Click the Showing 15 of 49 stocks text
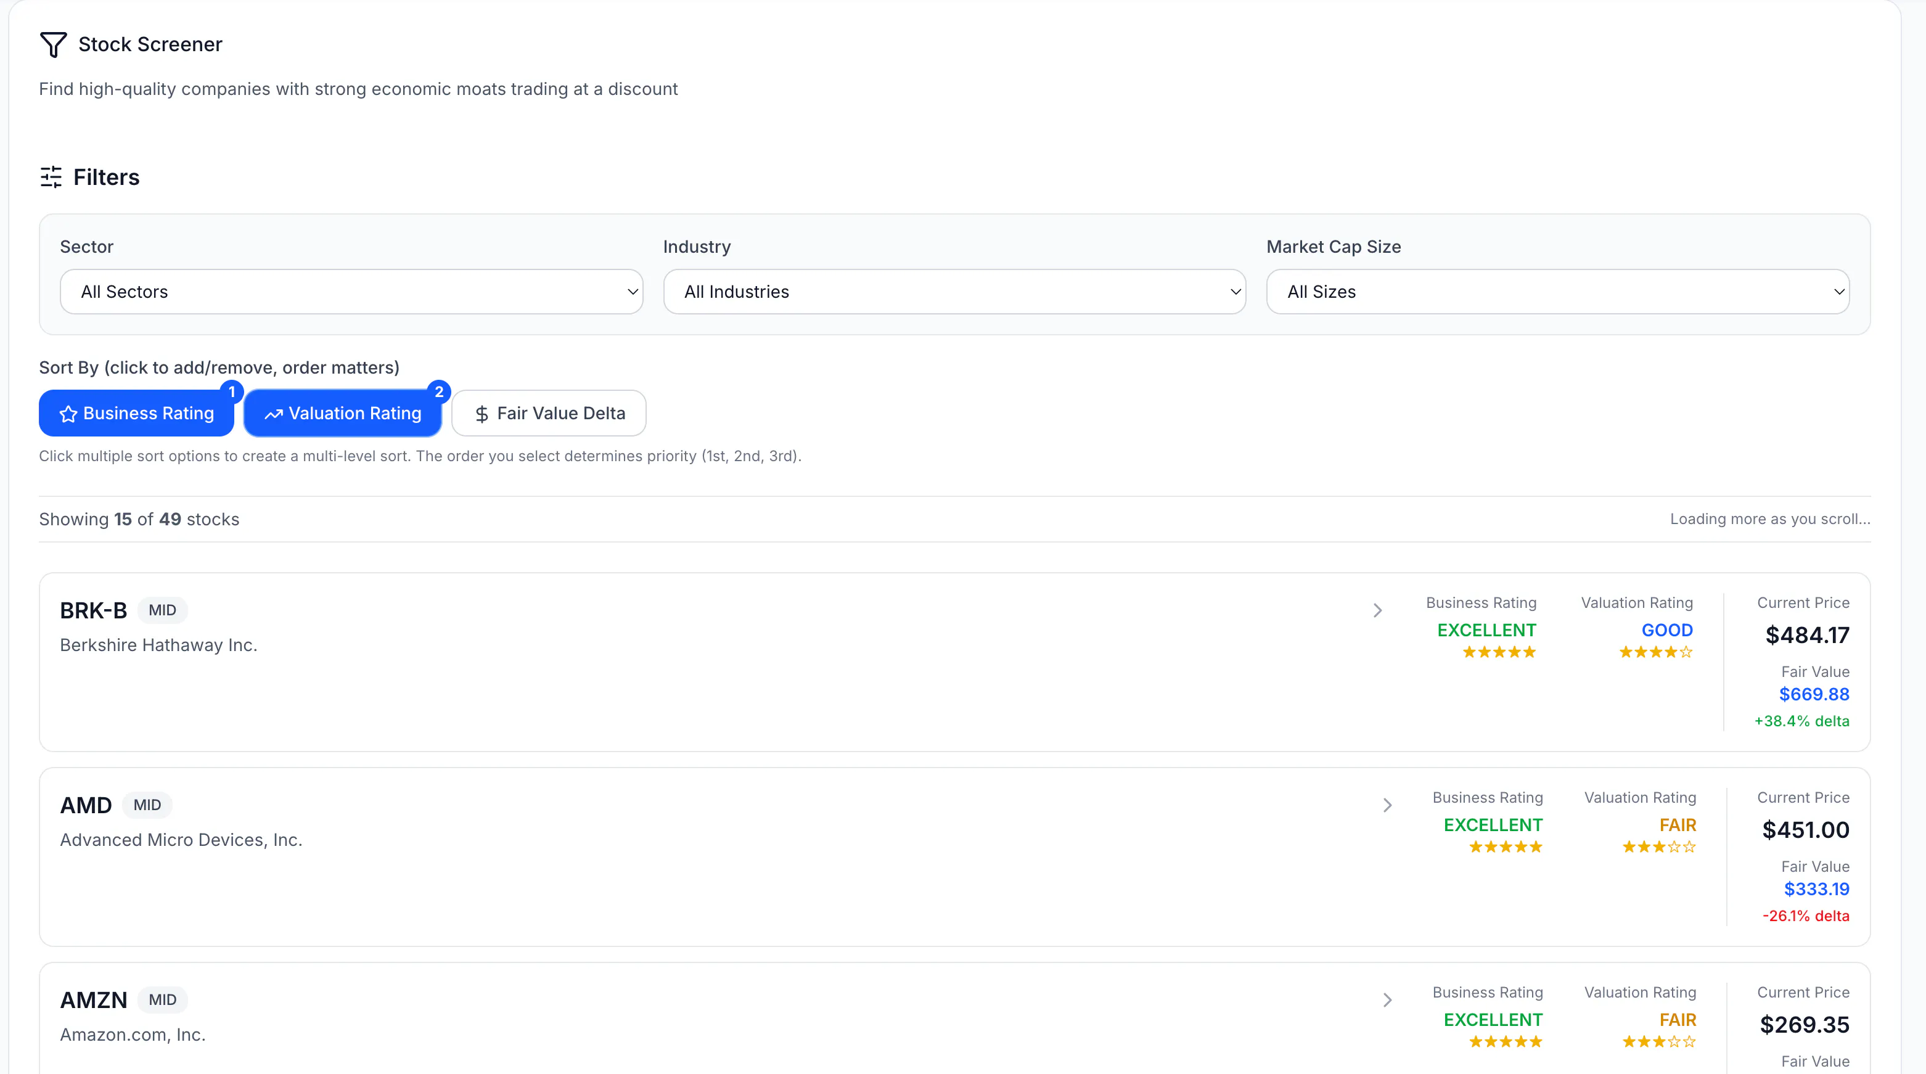Image resolution: width=1926 pixels, height=1074 pixels. 139,520
